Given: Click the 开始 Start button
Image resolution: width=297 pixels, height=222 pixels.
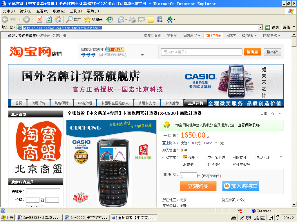Looking at the screenshot, I should tap(8, 218).
